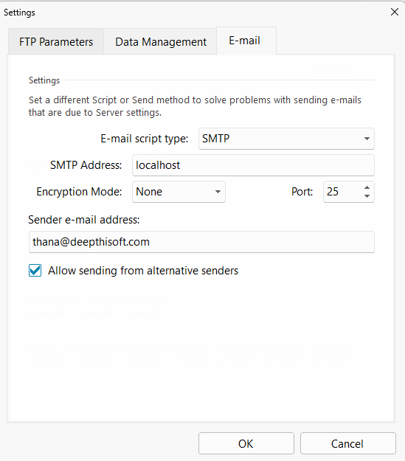Select the E-mail tab
The width and height of the screenshot is (405, 461).
point(246,41)
